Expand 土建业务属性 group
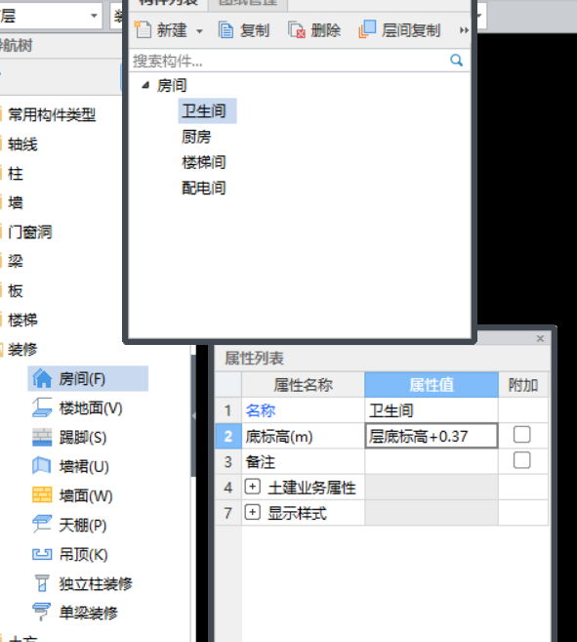The width and height of the screenshot is (577, 642). [253, 487]
